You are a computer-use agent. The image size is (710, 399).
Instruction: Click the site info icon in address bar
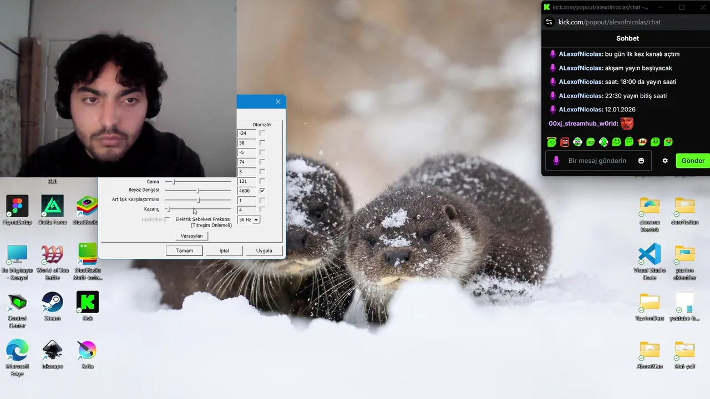click(549, 22)
